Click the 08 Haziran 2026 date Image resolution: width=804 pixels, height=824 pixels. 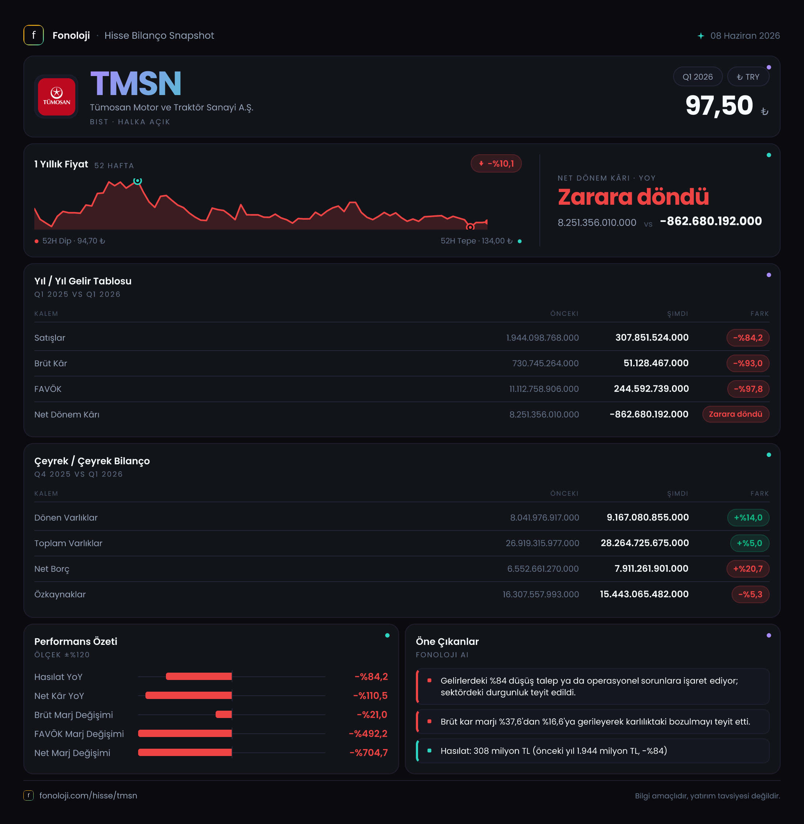[x=745, y=36]
